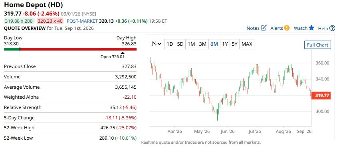Choose the 1Y chart period

(225, 44)
